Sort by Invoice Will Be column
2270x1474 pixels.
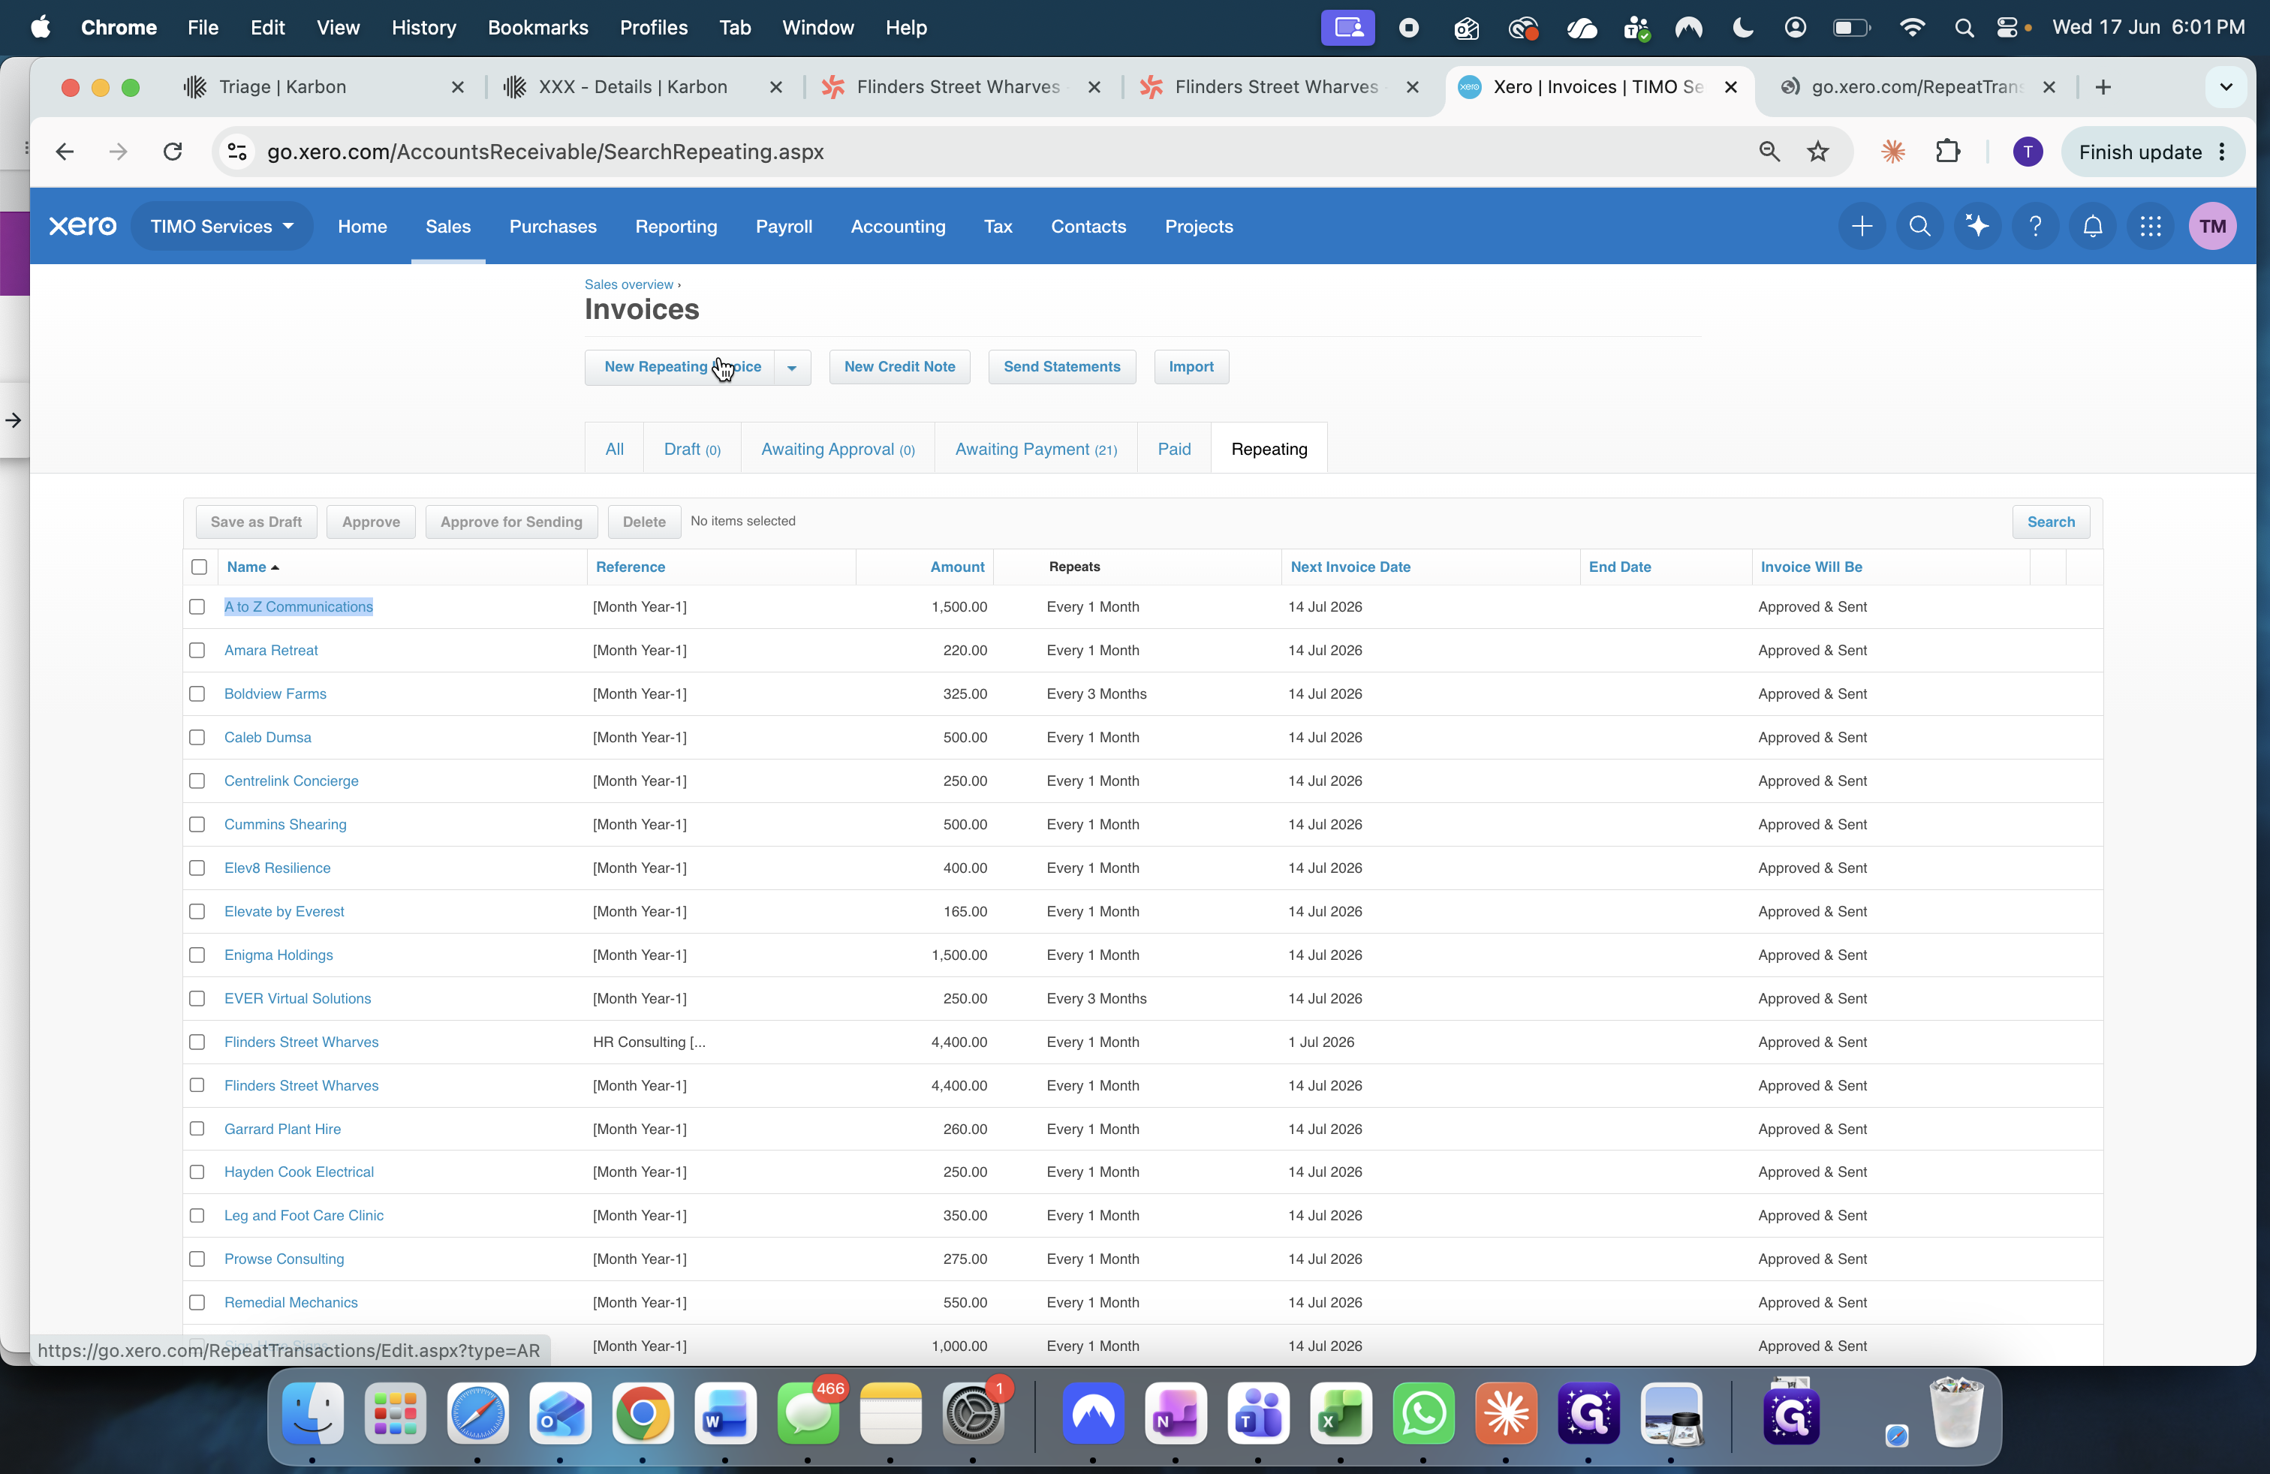click(x=1811, y=567)
